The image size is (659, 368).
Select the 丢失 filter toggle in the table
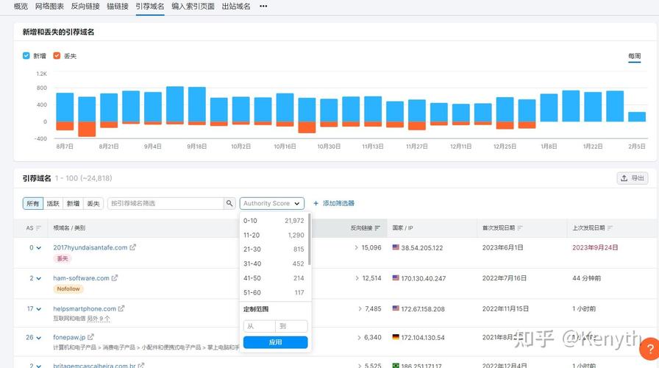point(93,204)
